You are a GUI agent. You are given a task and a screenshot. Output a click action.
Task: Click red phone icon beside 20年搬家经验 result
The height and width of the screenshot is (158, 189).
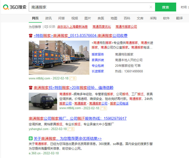pyautogui.click(x=31, y=88)
